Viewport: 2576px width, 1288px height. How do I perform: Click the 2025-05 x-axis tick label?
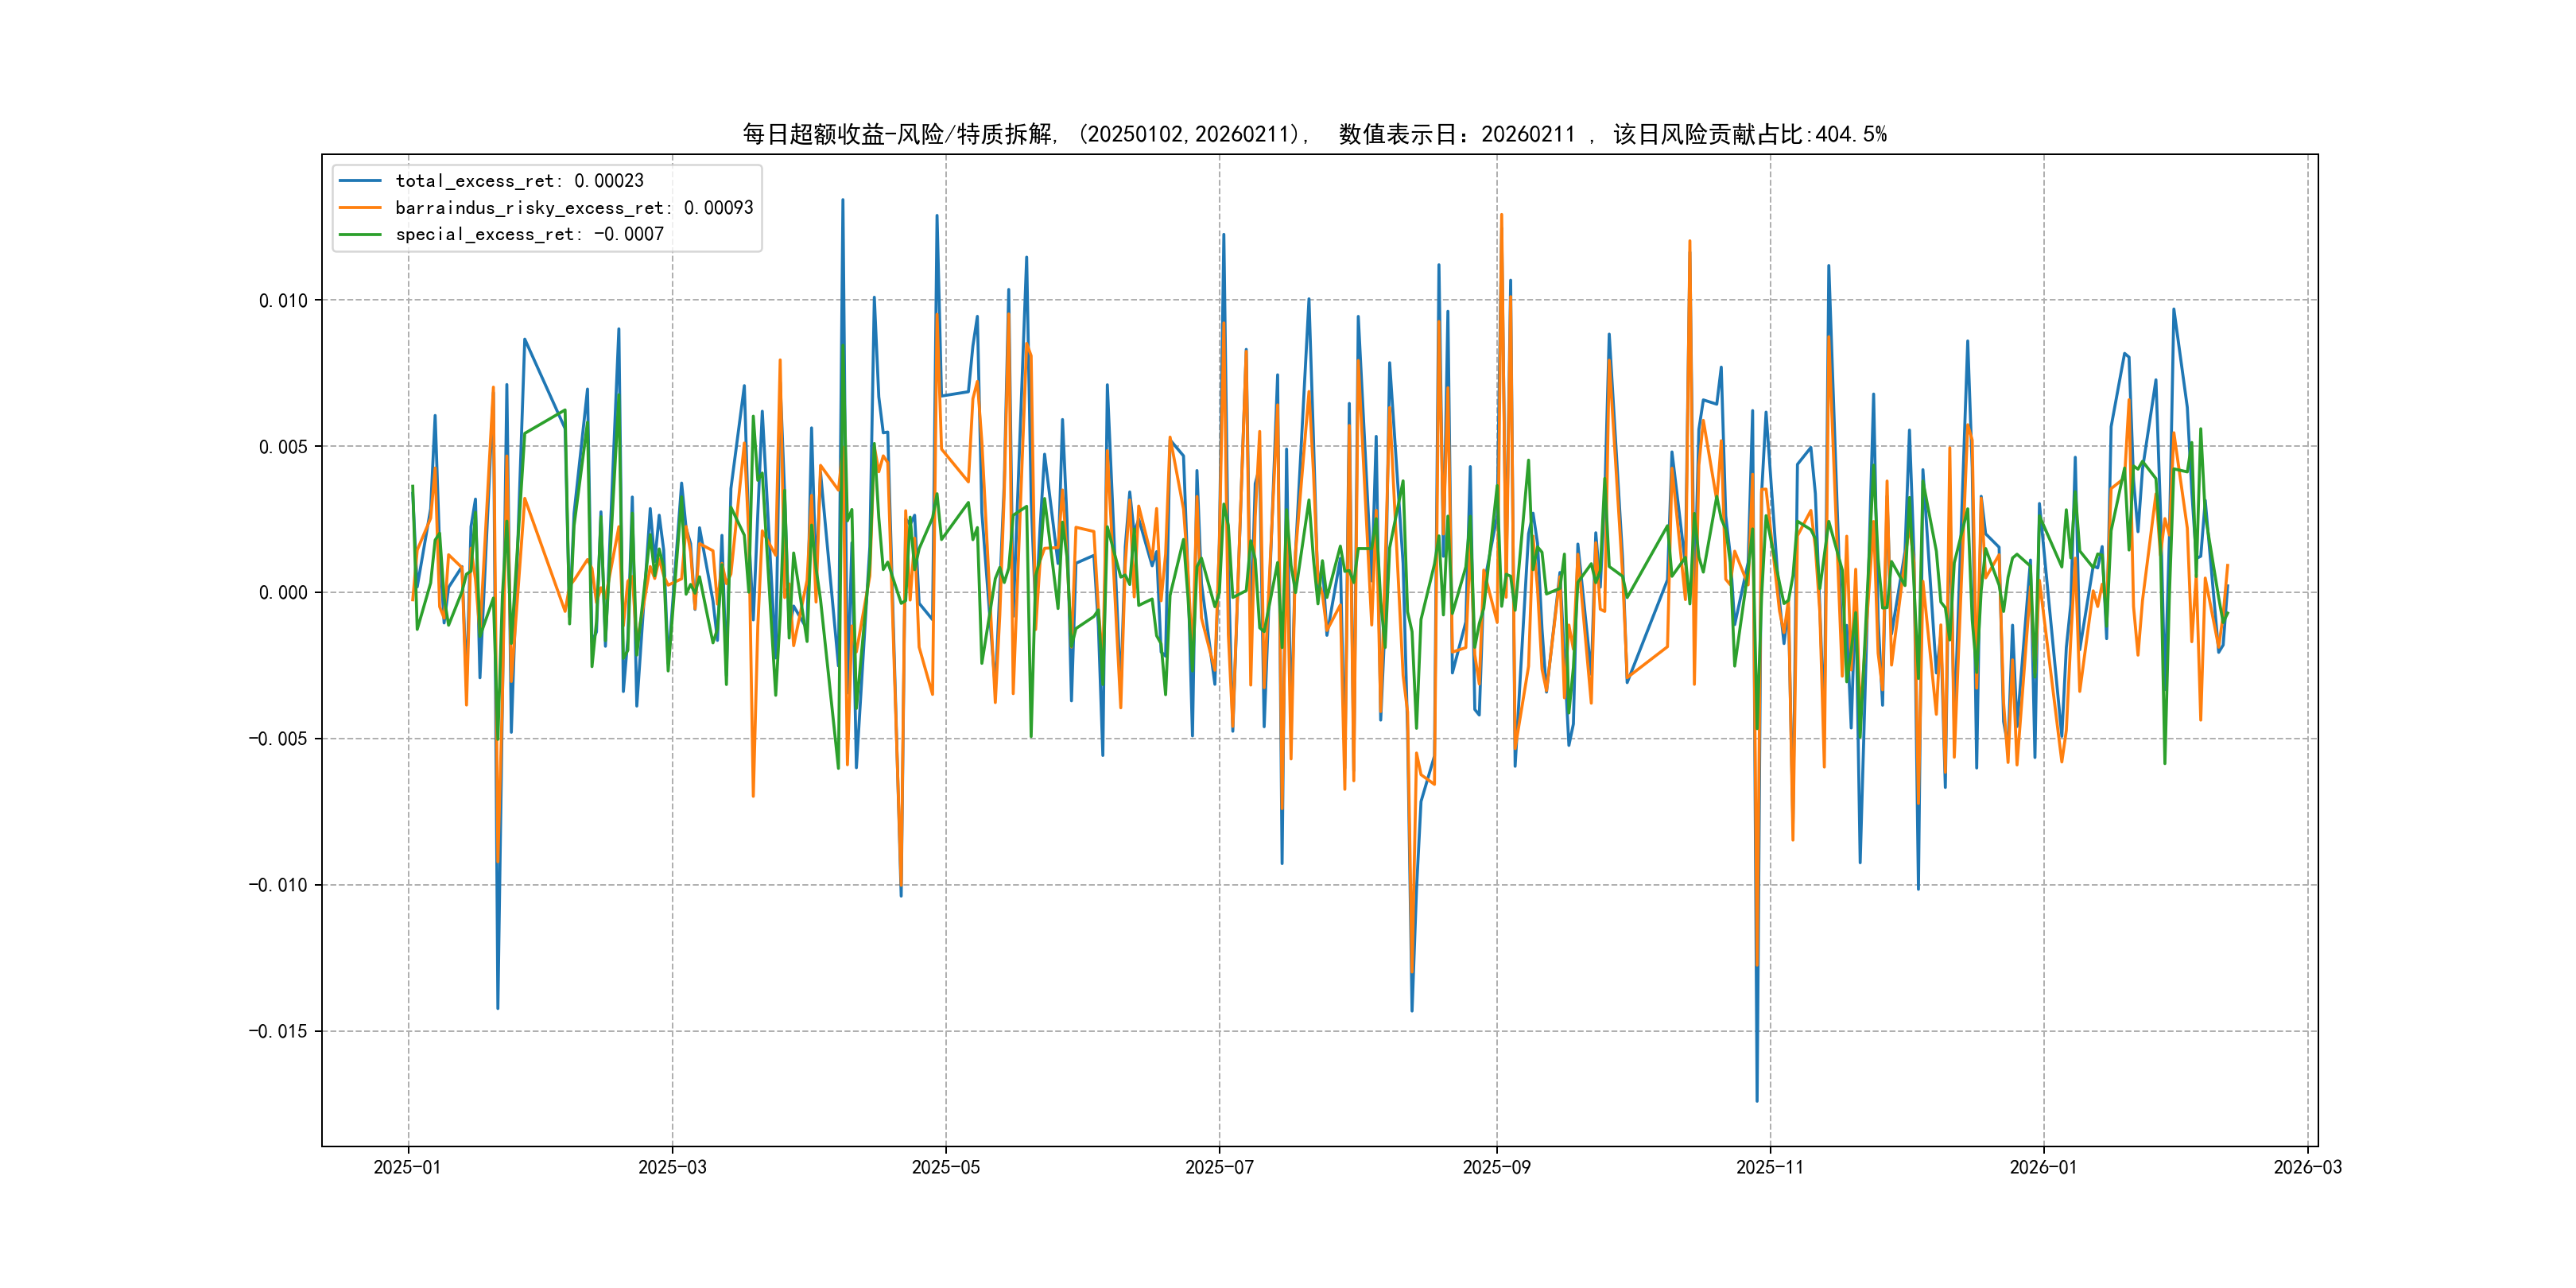[946, 1167]
